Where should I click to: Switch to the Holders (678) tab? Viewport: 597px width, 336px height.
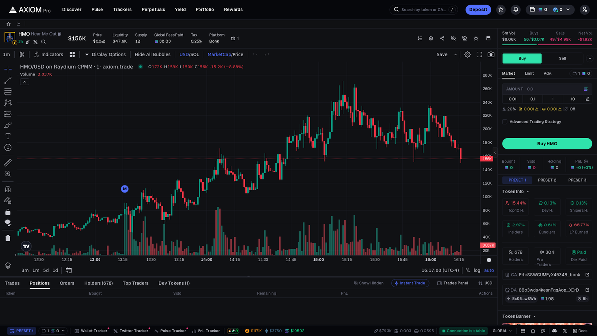99,283
